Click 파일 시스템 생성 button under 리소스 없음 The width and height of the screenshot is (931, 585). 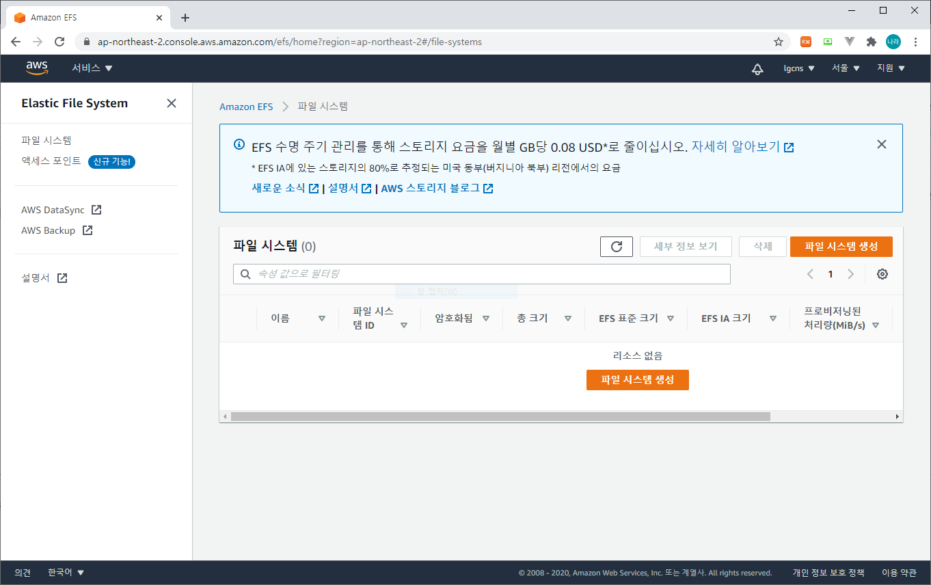638,380
